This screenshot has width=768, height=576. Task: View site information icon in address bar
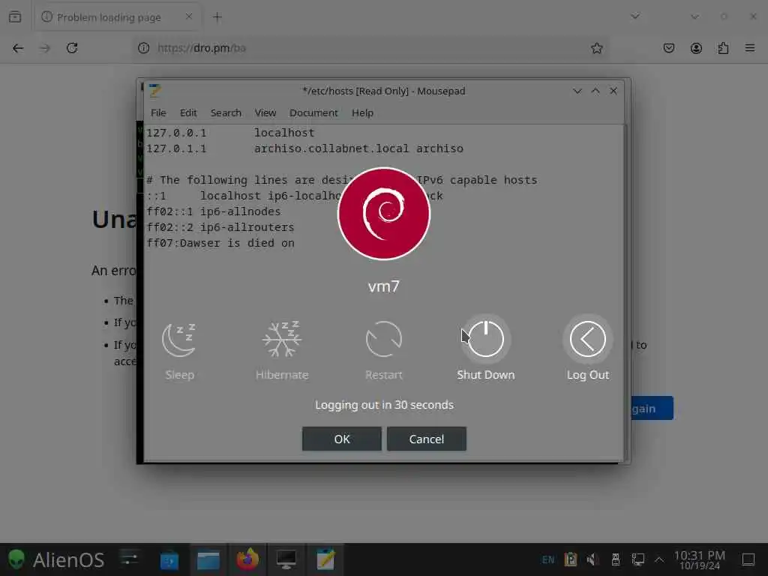[143, 48]
